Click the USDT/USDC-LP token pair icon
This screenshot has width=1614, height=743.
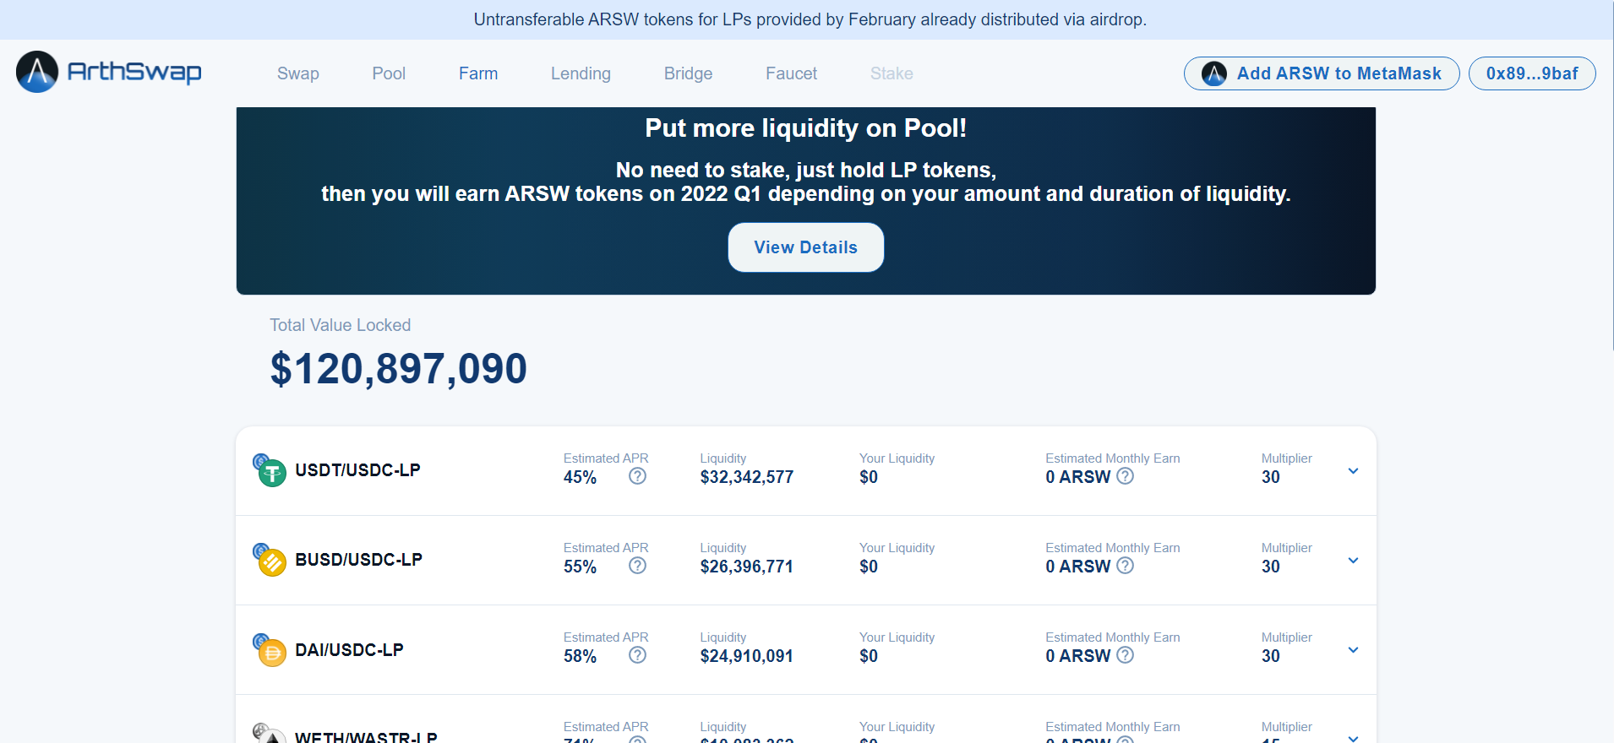pos(270,470)
